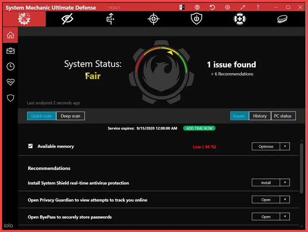Click the 'Recommendations' heading
This screenshot has width=308, height=232.
(49, 168)
